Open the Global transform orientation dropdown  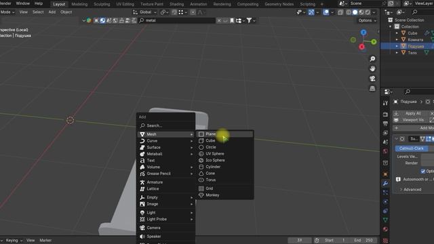[144, 12]
